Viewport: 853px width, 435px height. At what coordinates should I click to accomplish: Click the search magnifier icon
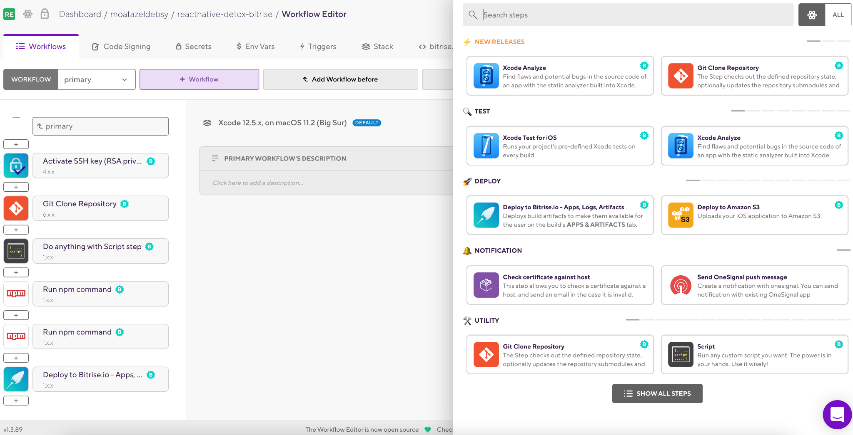473,15
